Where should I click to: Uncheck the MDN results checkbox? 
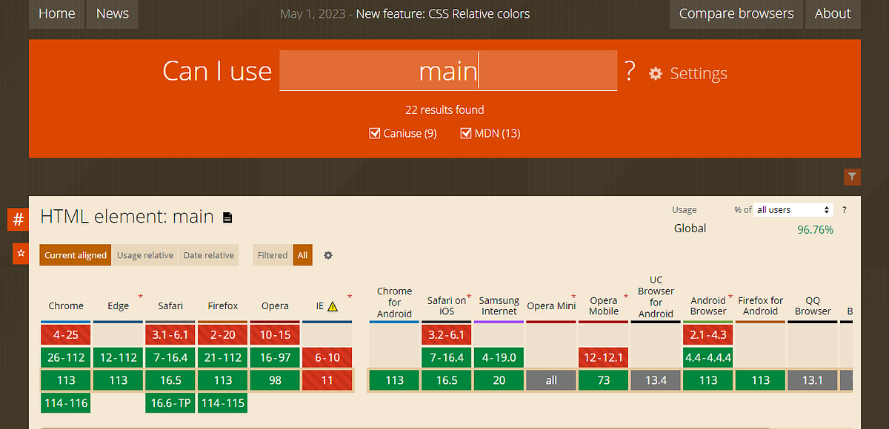(x=466, y=133)
